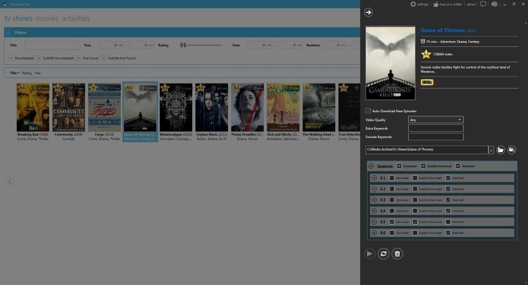
Task: Open the IMDb page badge
Action: (427, 82)
